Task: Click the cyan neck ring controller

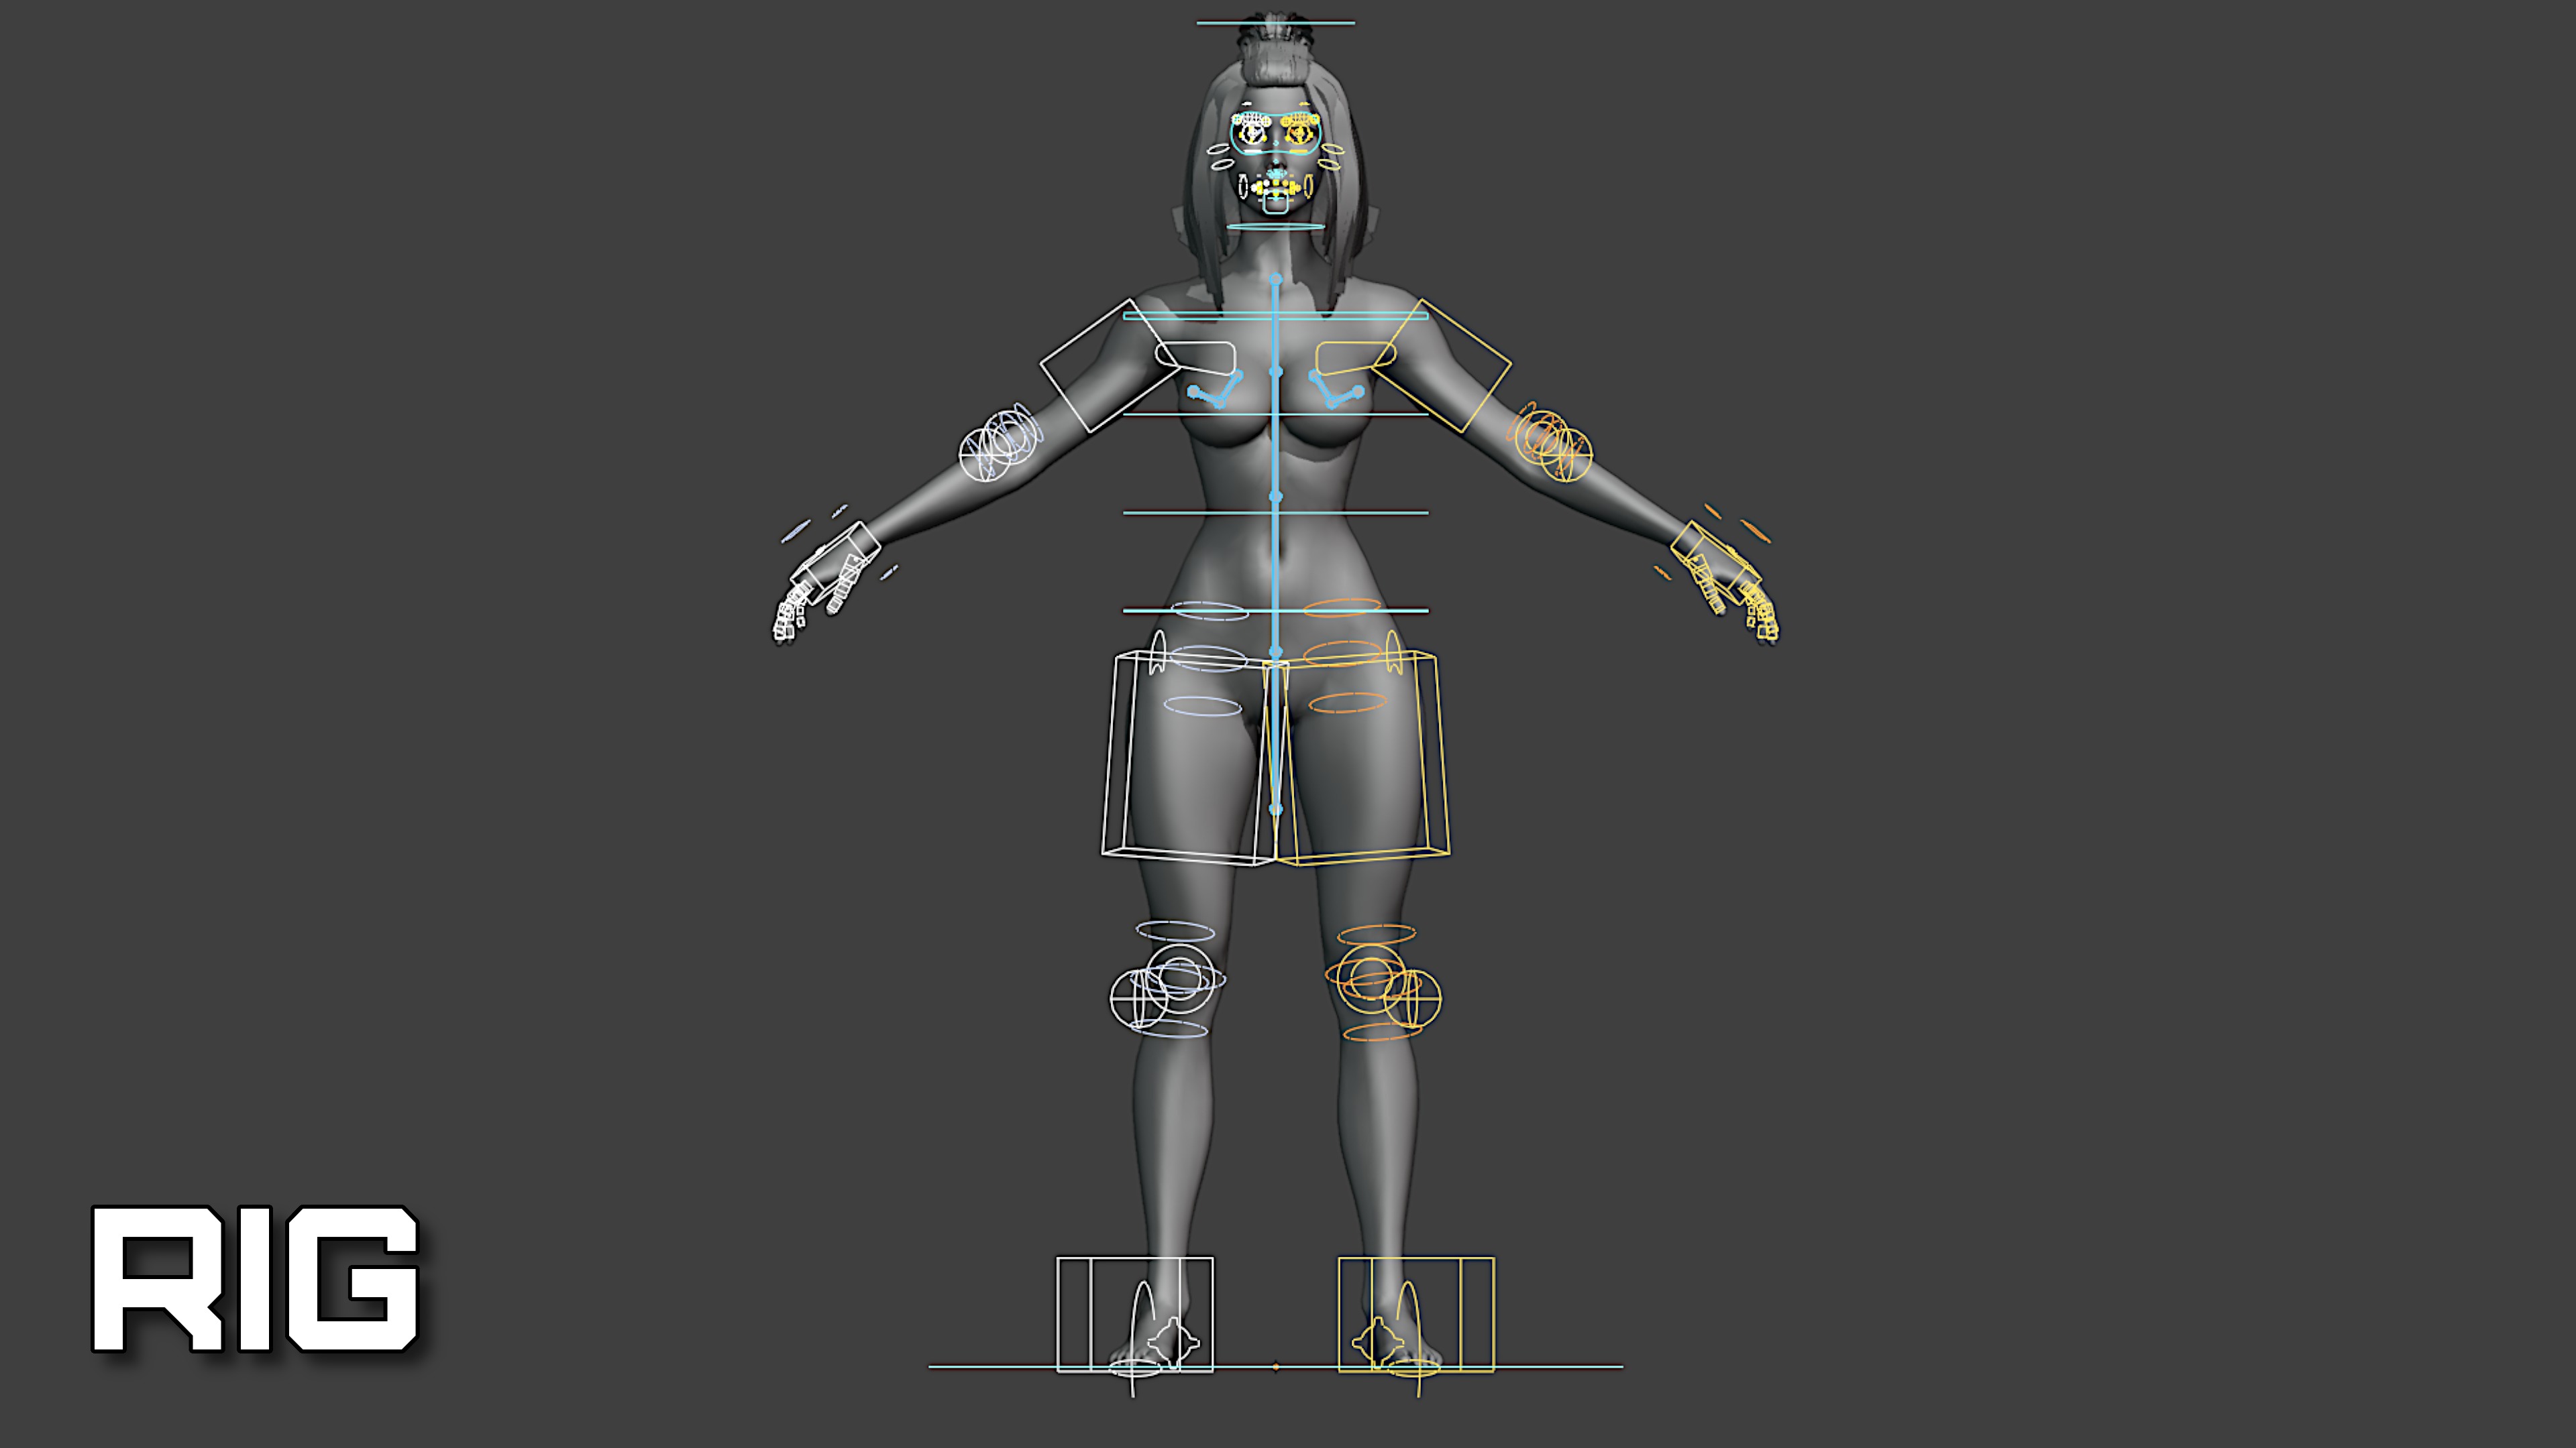Action: pos(1275,227)
